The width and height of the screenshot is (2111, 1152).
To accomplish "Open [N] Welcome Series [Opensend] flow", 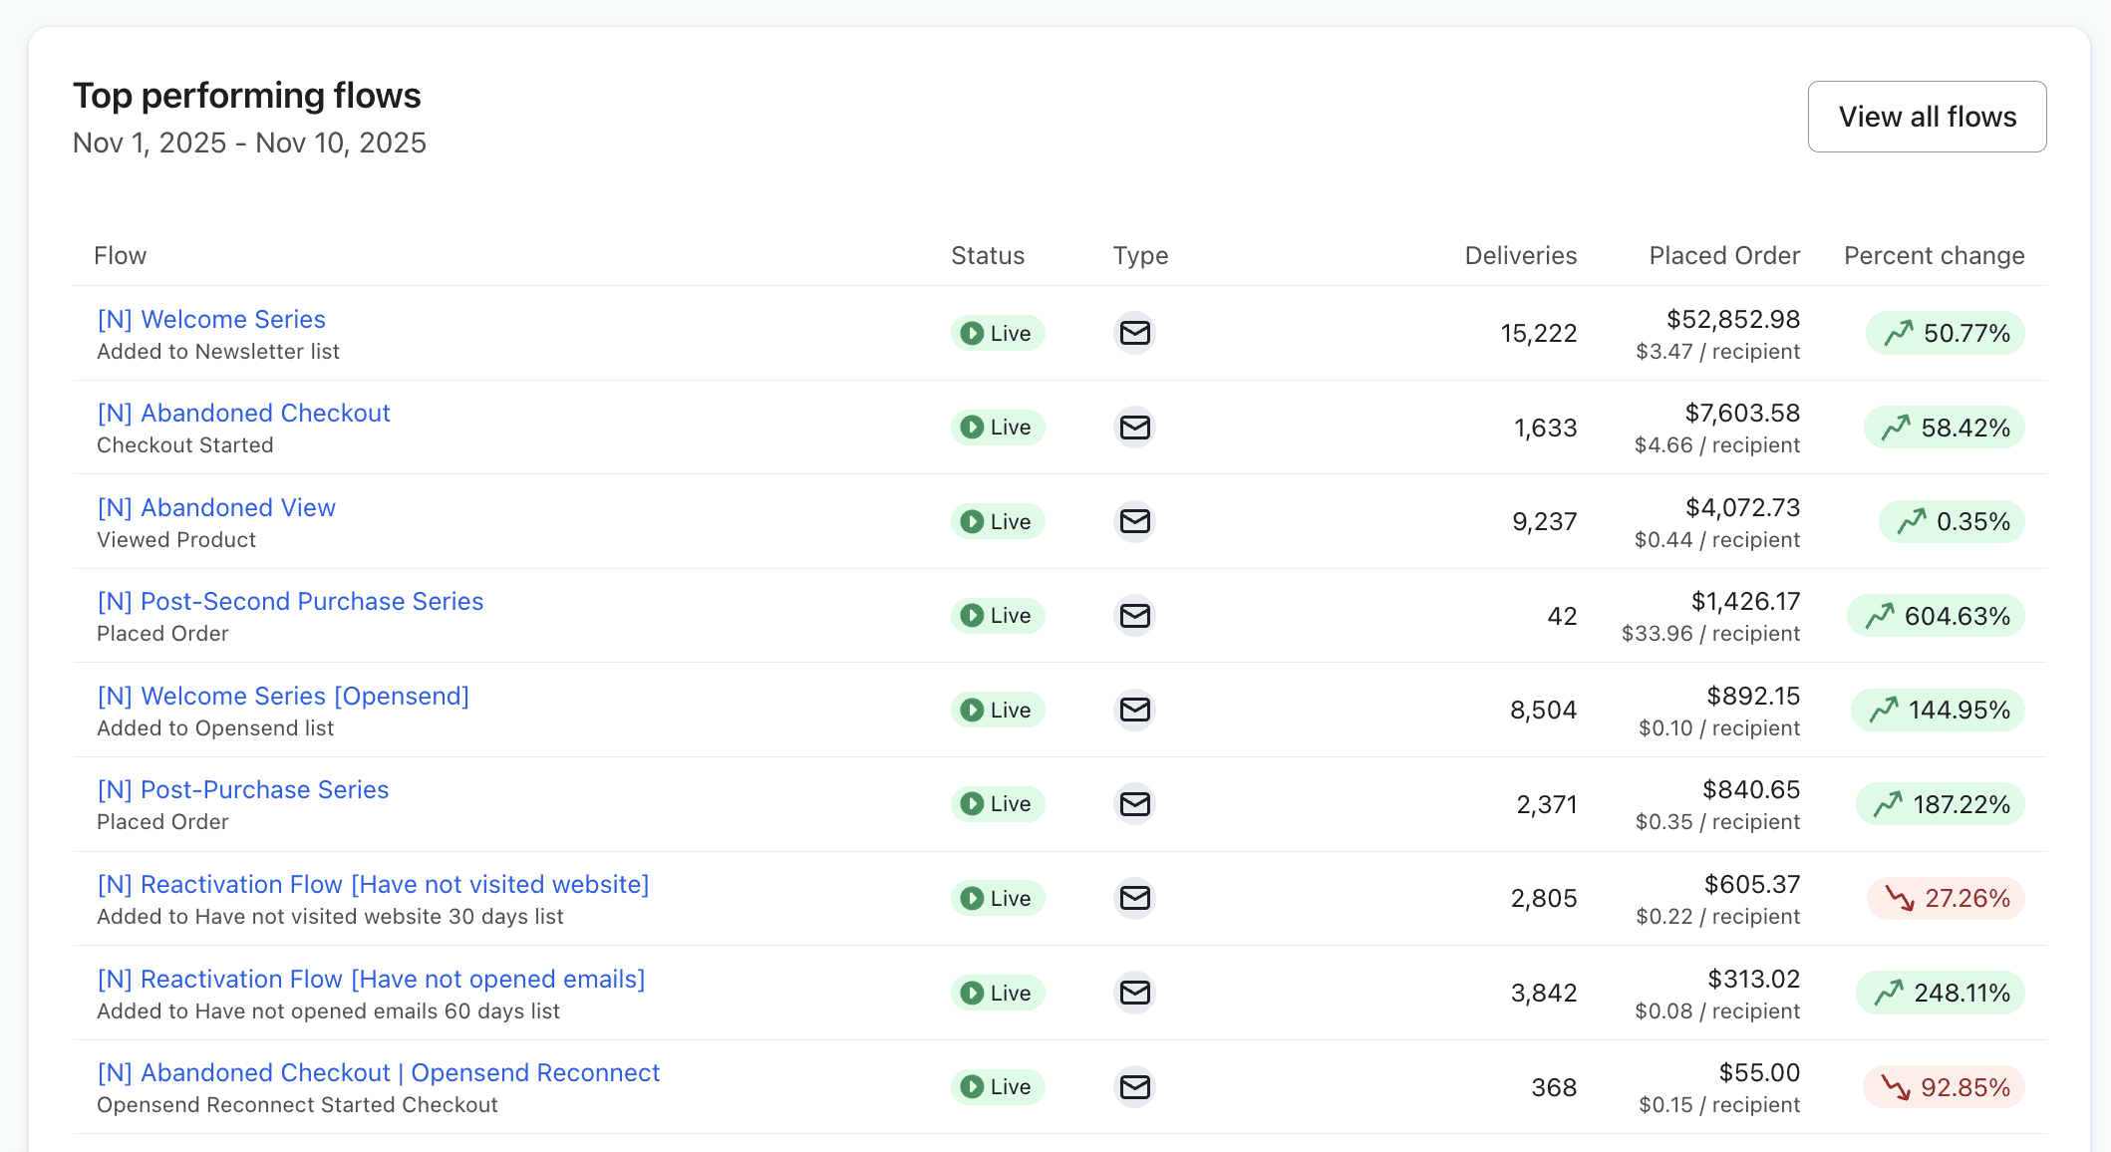I will click(x=283, y=697).
